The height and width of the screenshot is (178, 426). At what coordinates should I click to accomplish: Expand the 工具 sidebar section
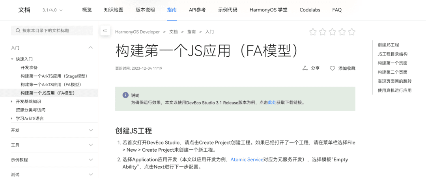[91, 145]
